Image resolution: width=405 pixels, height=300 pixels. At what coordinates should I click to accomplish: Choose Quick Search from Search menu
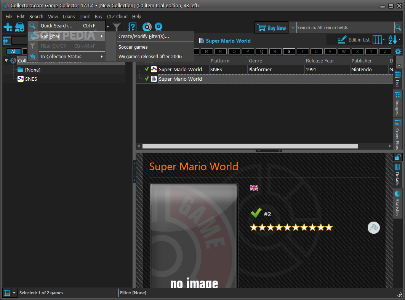click(66, 26)
